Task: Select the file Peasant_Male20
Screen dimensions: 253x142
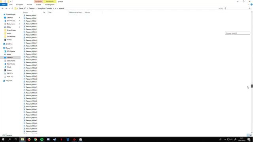Action: click(x=32, y=51)
